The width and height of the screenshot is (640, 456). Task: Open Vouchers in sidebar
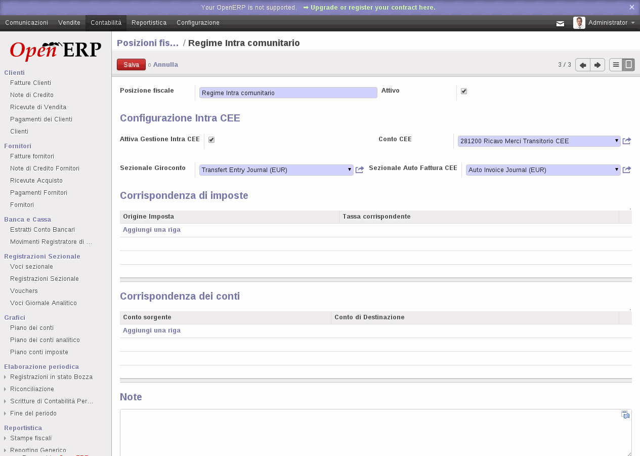(24, 291)
